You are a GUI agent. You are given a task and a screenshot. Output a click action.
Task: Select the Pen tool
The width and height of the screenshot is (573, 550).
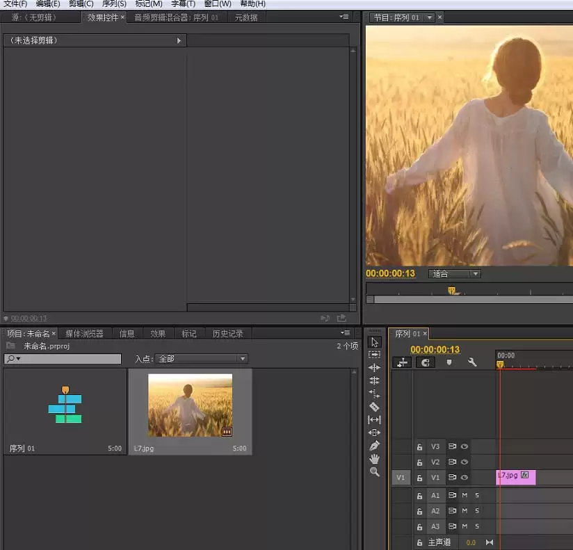374,446
